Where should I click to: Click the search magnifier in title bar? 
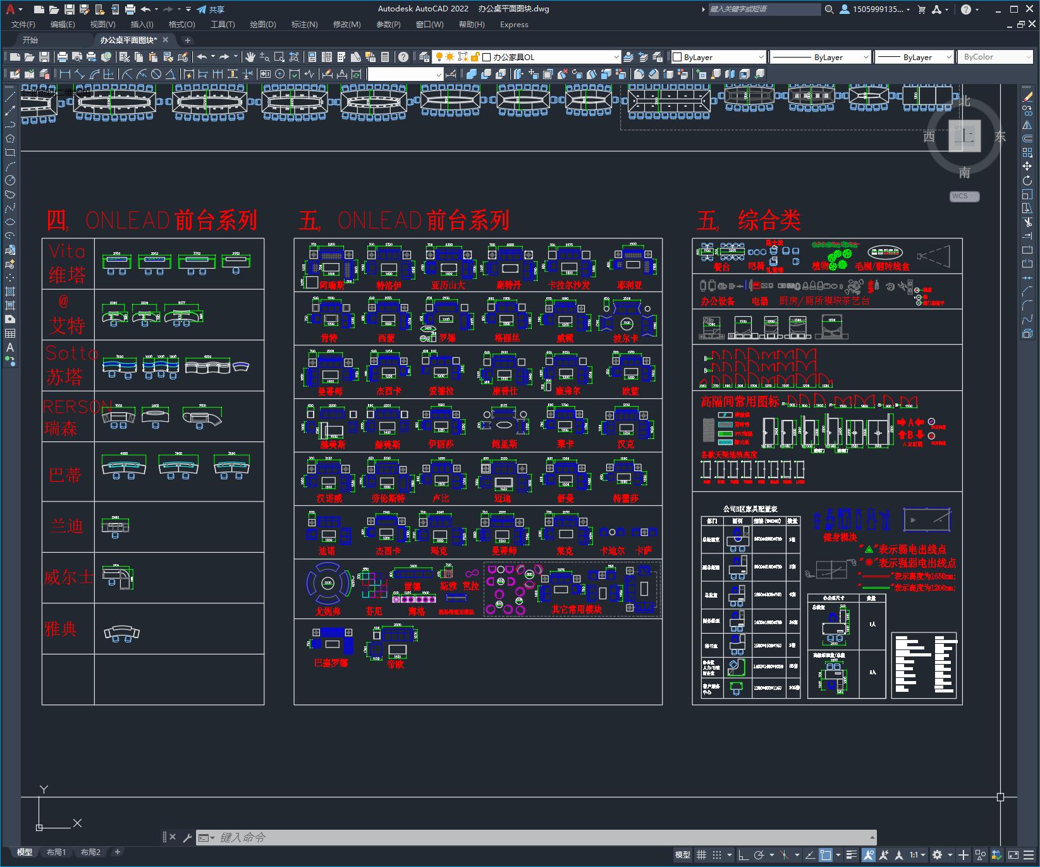pos(829,9)
